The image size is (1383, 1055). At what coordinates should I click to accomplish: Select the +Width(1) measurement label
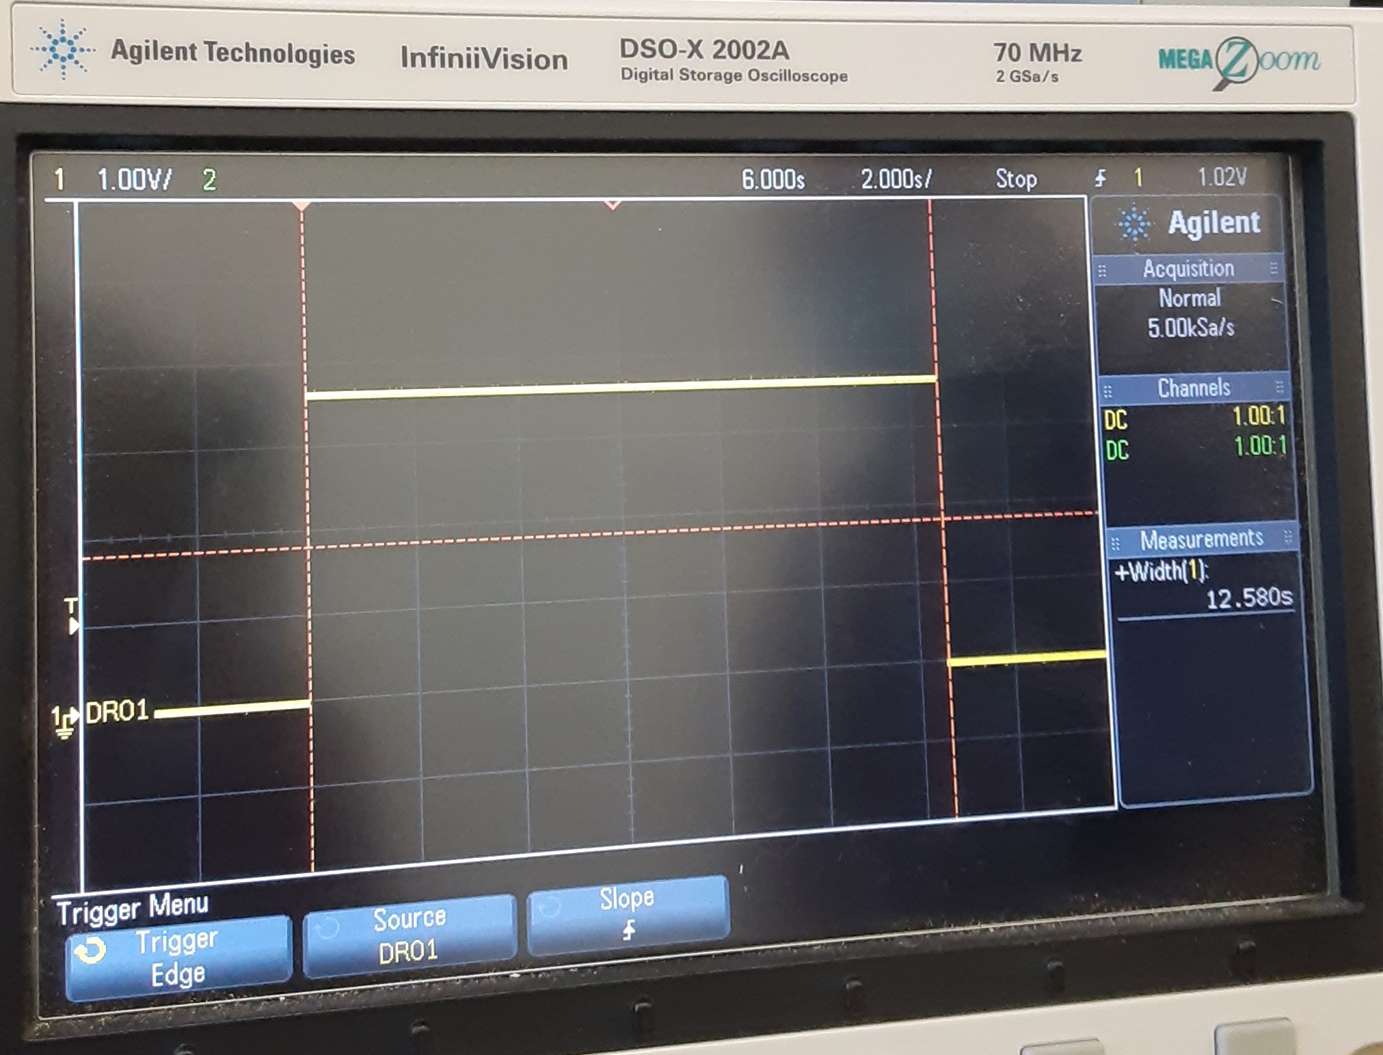pos(1161,570)
